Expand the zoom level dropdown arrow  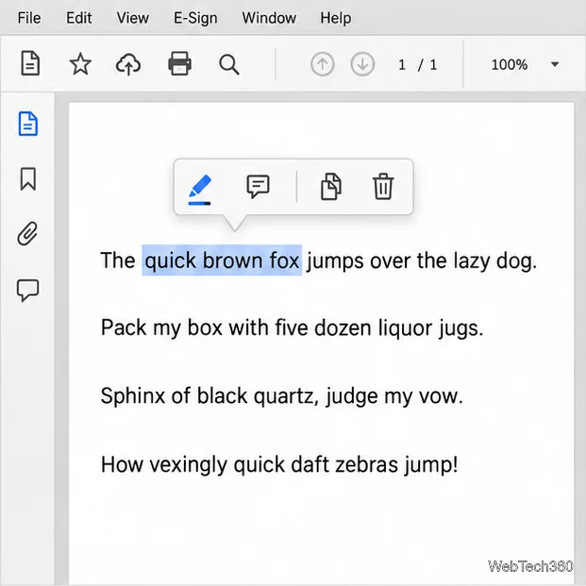(555, 64)
